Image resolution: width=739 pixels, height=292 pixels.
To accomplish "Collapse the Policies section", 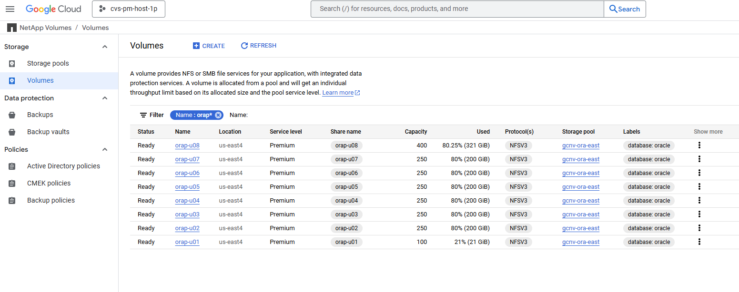I will click(x=105, y=149).
